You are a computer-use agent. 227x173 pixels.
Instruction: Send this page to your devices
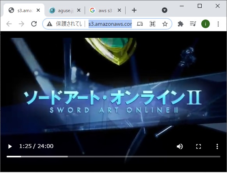[140, 24]
